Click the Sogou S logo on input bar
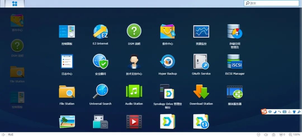 point(264,112)
